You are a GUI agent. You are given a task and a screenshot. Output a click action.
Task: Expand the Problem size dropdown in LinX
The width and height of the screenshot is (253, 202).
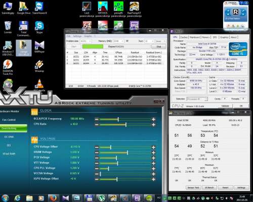[86, 41]
